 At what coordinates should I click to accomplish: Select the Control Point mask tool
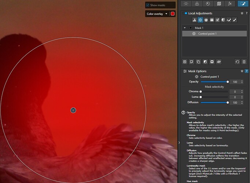click(x=200, y=20)
